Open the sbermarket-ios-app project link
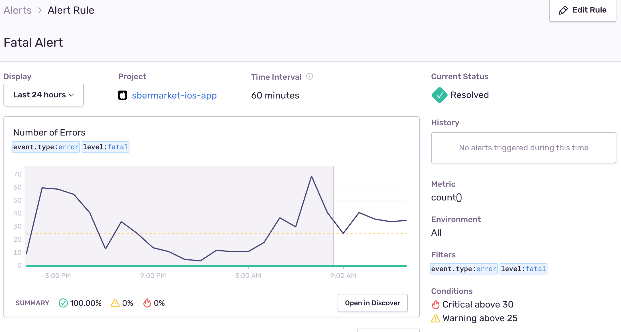Image resolution: width=621 pixels, height=332 pixels. click(x=174, y=95)
